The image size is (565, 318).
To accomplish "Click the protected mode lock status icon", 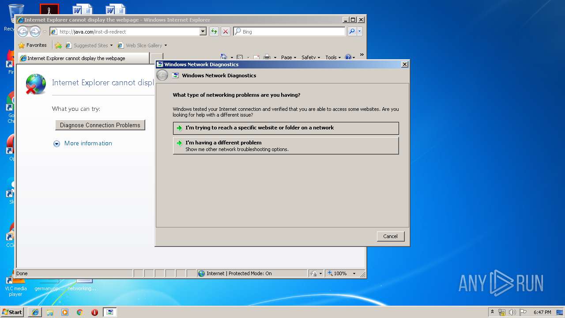I will coord(313,273).
